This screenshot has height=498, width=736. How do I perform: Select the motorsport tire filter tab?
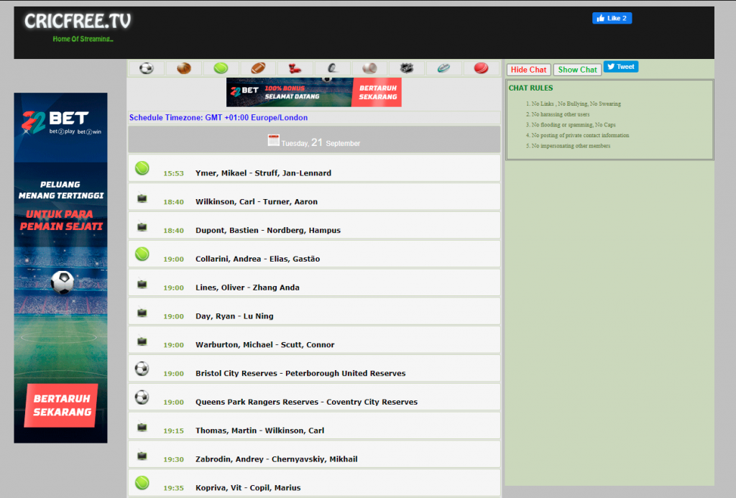pos(332,68)
